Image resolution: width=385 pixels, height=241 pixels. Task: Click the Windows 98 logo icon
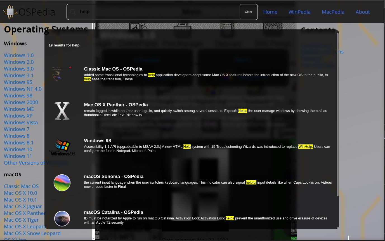pyautogui.click(x=62, y=147)
